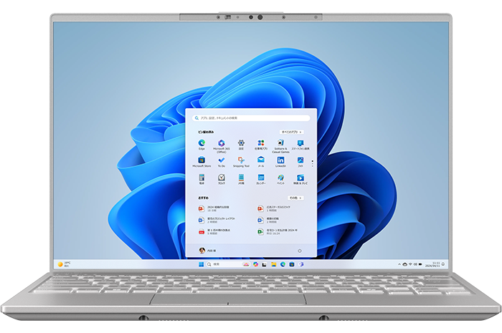Launch Microsoft 365 (Office) app
This screenshot has height=333, width=502.
point(222,144)
